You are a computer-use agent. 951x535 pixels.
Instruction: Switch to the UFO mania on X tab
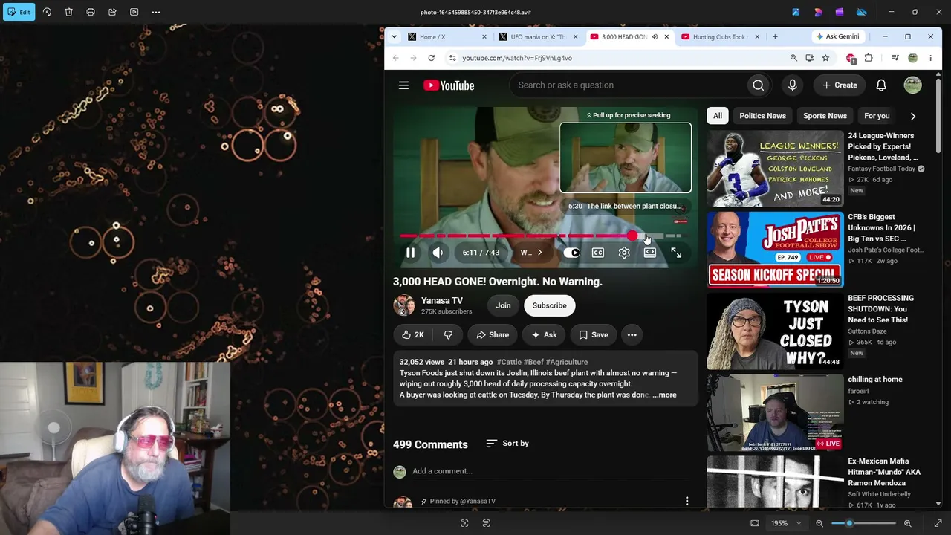coord(539,36)
